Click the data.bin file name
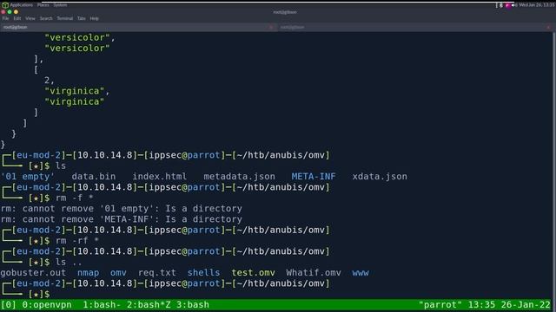This screenshot has height=312, width=556. [x=94, y=177]
